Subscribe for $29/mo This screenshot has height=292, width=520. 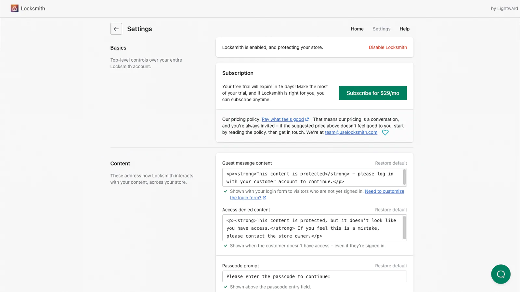pos(373,93)
